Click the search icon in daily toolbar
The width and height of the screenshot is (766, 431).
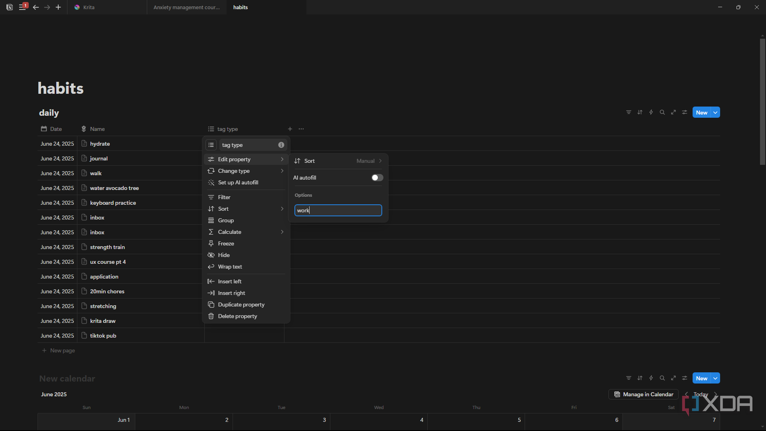click(x=662, y=113)
